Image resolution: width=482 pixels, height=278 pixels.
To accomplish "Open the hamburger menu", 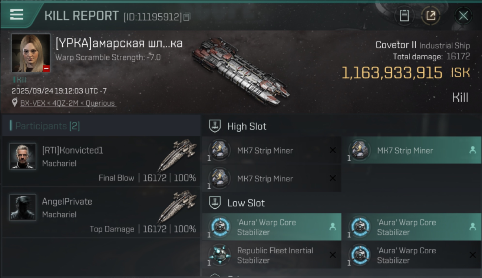I will pyautogui.click(x=17, y=15).
